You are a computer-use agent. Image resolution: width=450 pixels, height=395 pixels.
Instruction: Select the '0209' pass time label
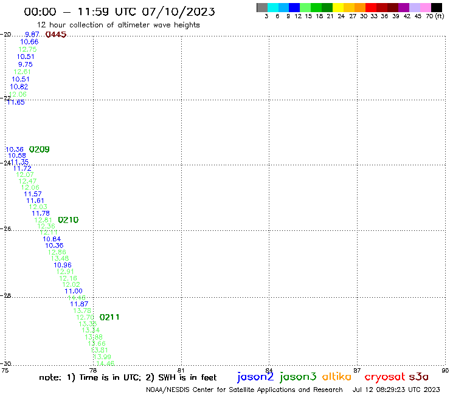[x=40, y=149]
